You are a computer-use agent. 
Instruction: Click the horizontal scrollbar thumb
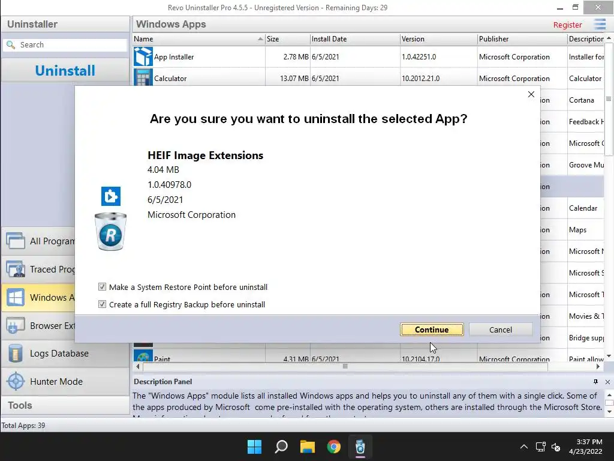click(345, 367)
